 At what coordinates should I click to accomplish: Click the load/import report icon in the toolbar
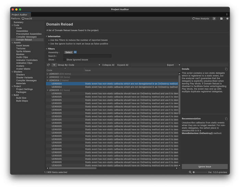pos(214,18)
